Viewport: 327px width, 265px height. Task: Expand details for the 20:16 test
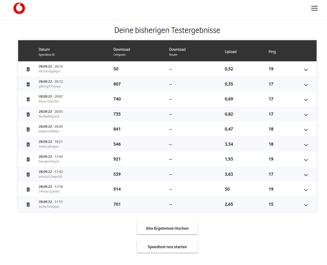pos(306,70)
